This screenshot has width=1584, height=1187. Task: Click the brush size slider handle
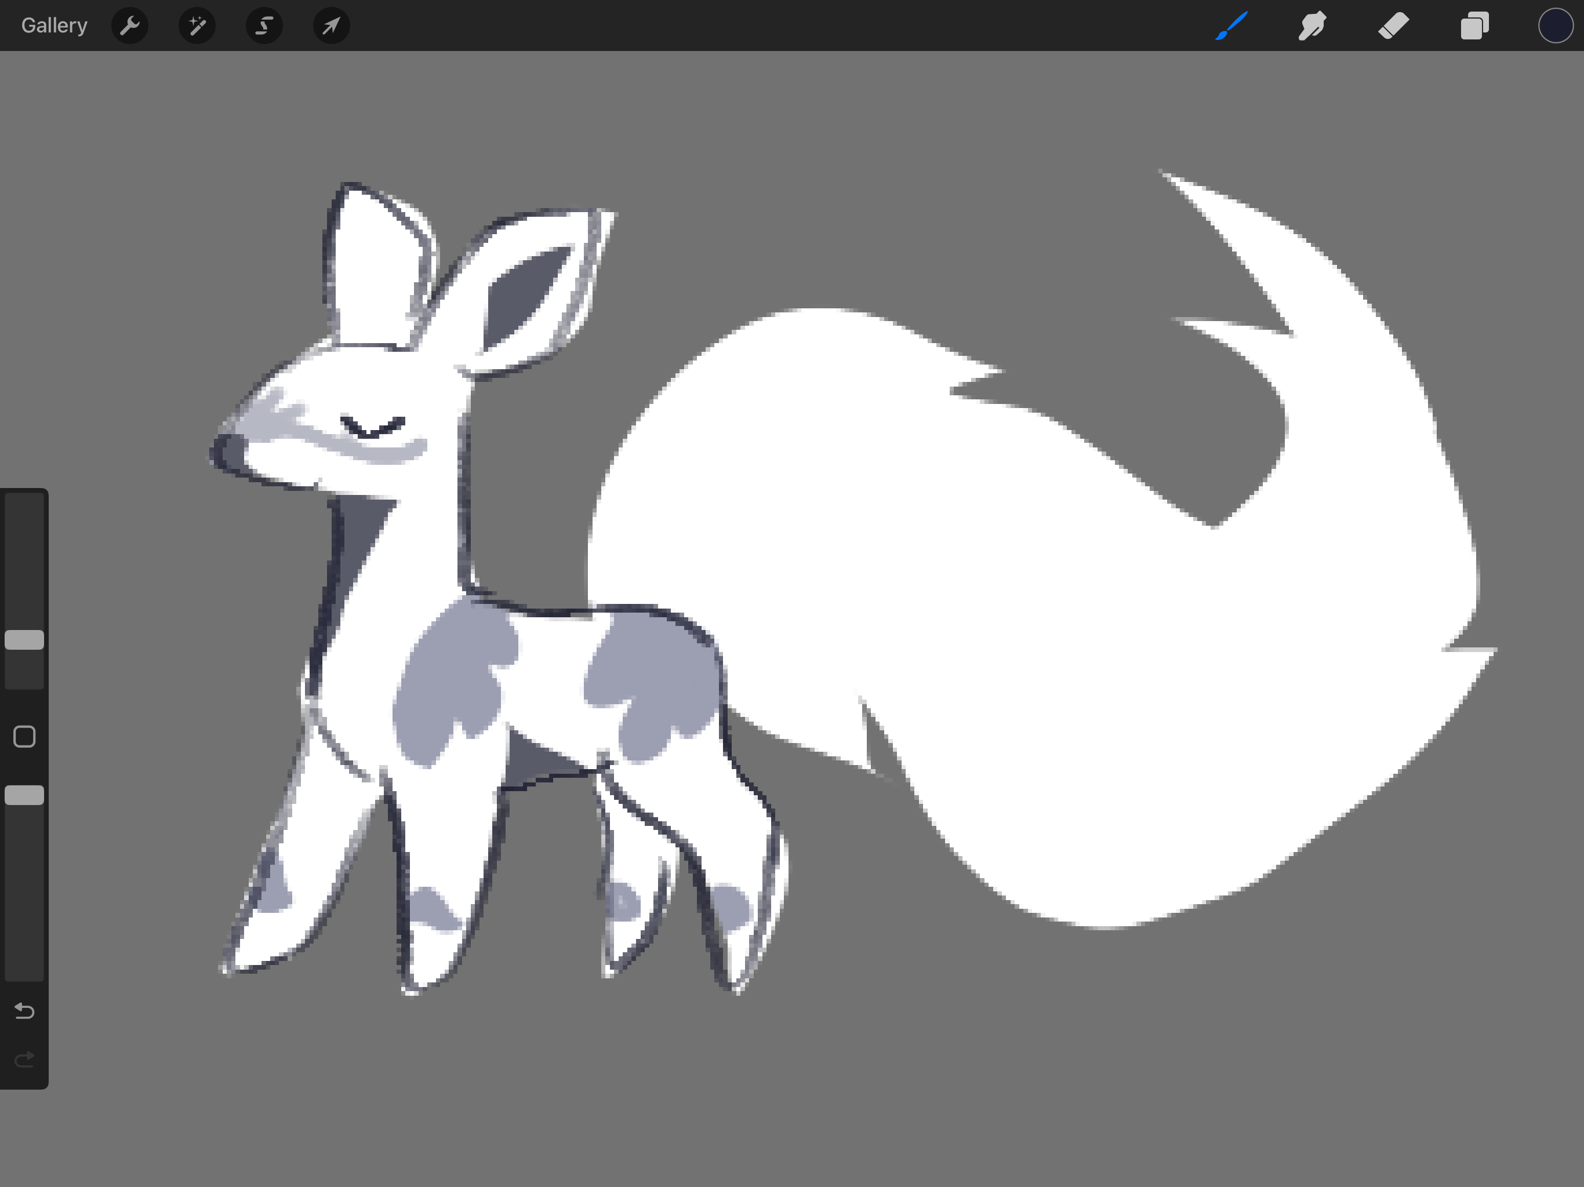tap(24, 640)
